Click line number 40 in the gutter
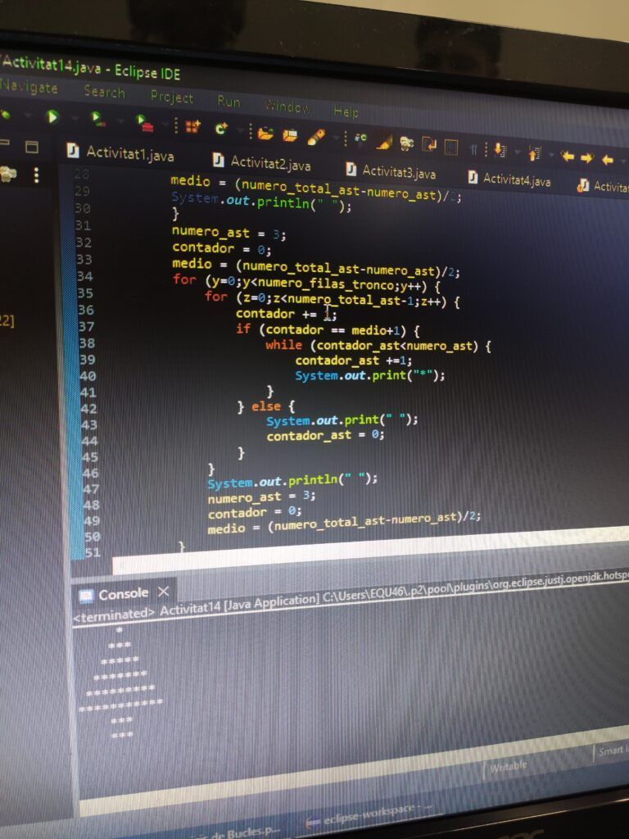This screenshot has height=839, width=629. pyautogui.click(x=88, y=376)
